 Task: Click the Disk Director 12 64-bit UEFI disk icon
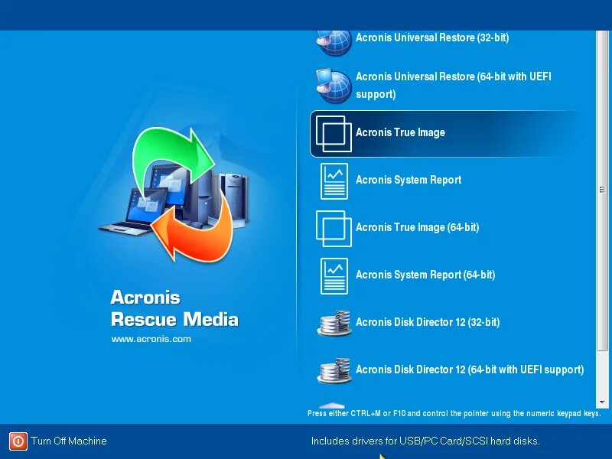[x=334, y=370]
